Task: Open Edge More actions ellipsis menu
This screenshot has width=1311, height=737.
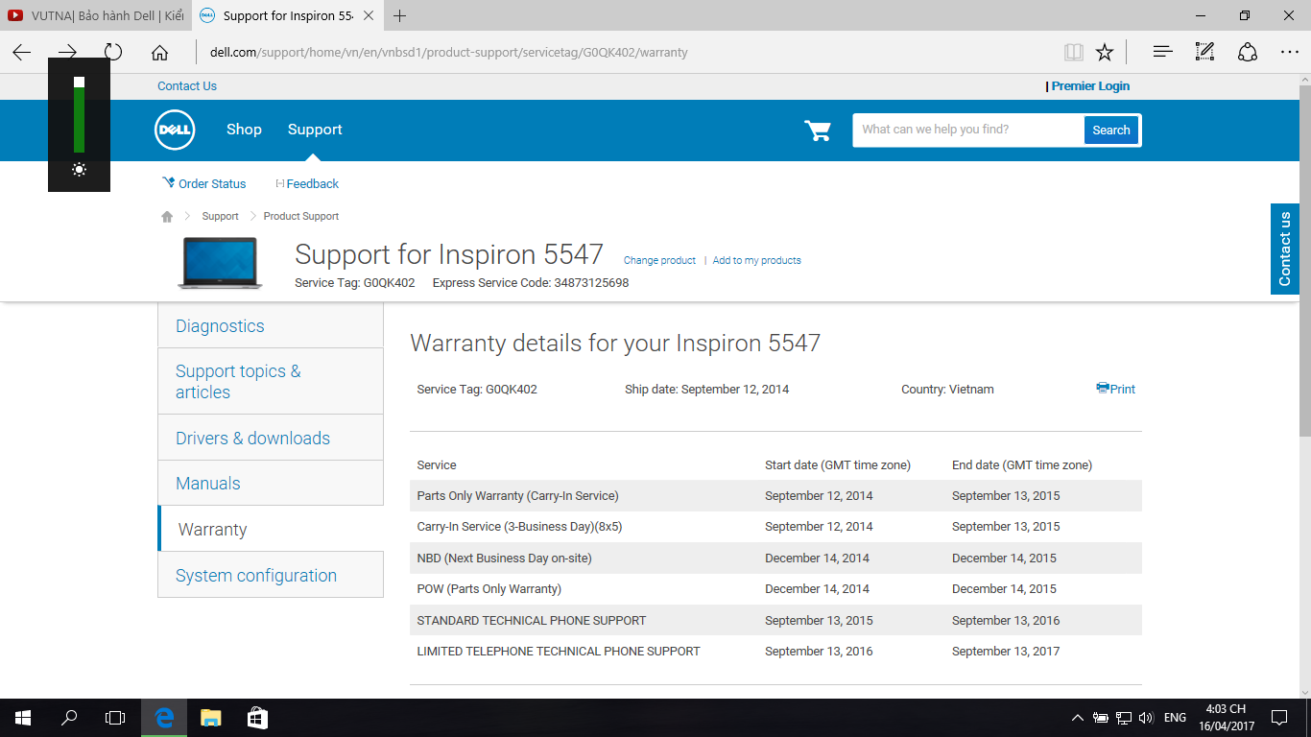Action: click(x=1290, y=52)
